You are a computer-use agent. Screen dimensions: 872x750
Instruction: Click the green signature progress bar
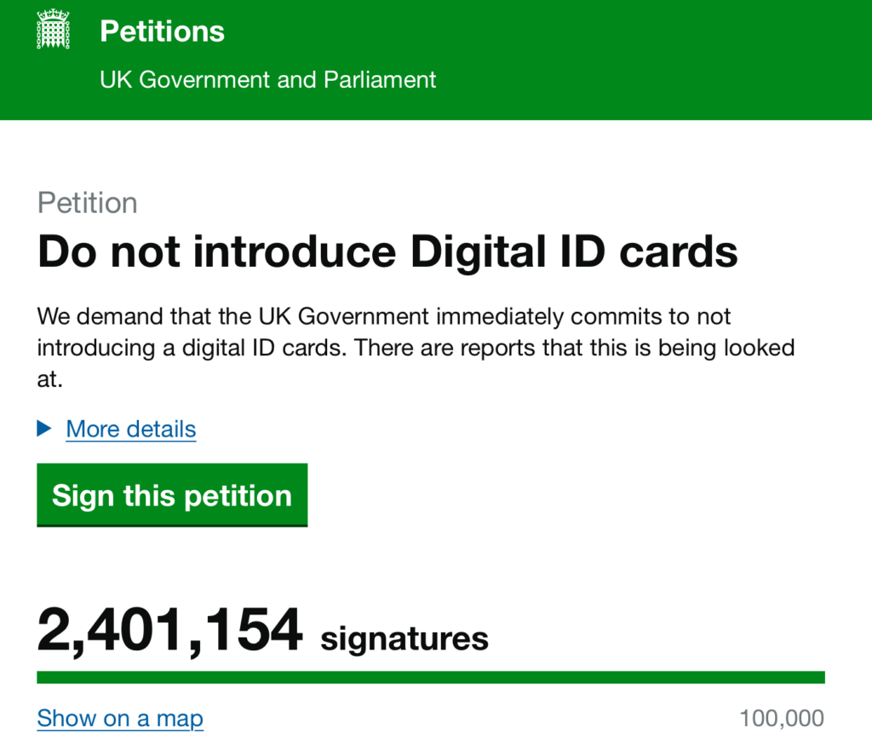click(430, 677)
